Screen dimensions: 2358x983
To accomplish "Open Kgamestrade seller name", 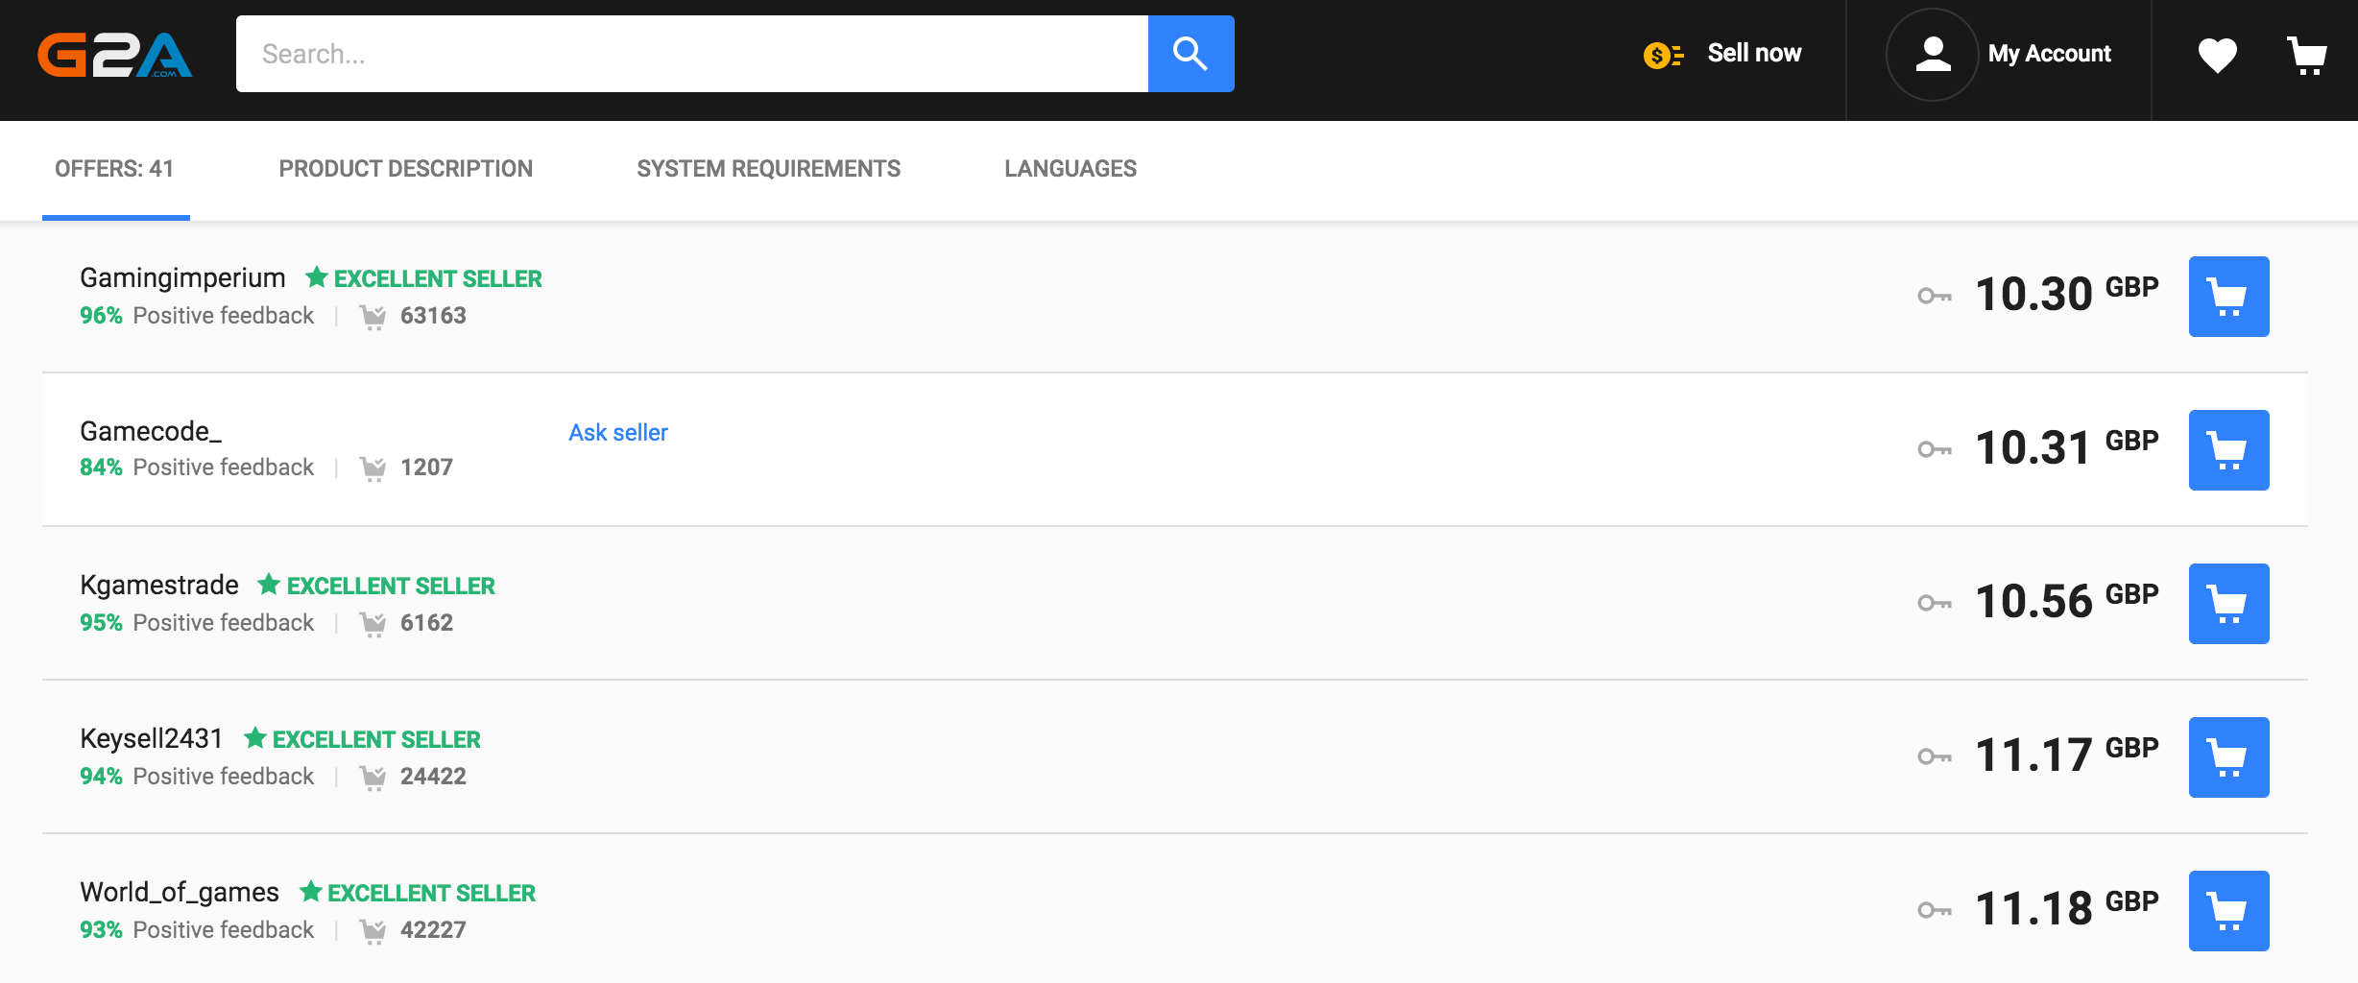I will (x=159, y=586).
